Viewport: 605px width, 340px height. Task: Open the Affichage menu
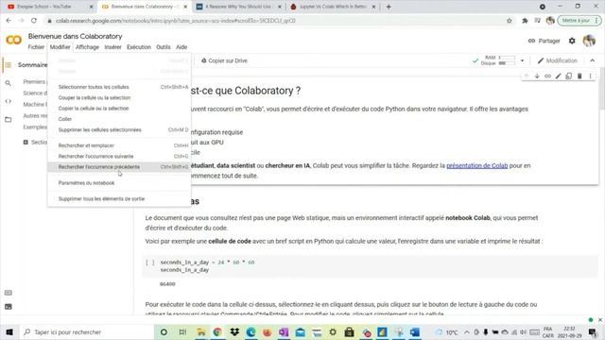(87, 47)
